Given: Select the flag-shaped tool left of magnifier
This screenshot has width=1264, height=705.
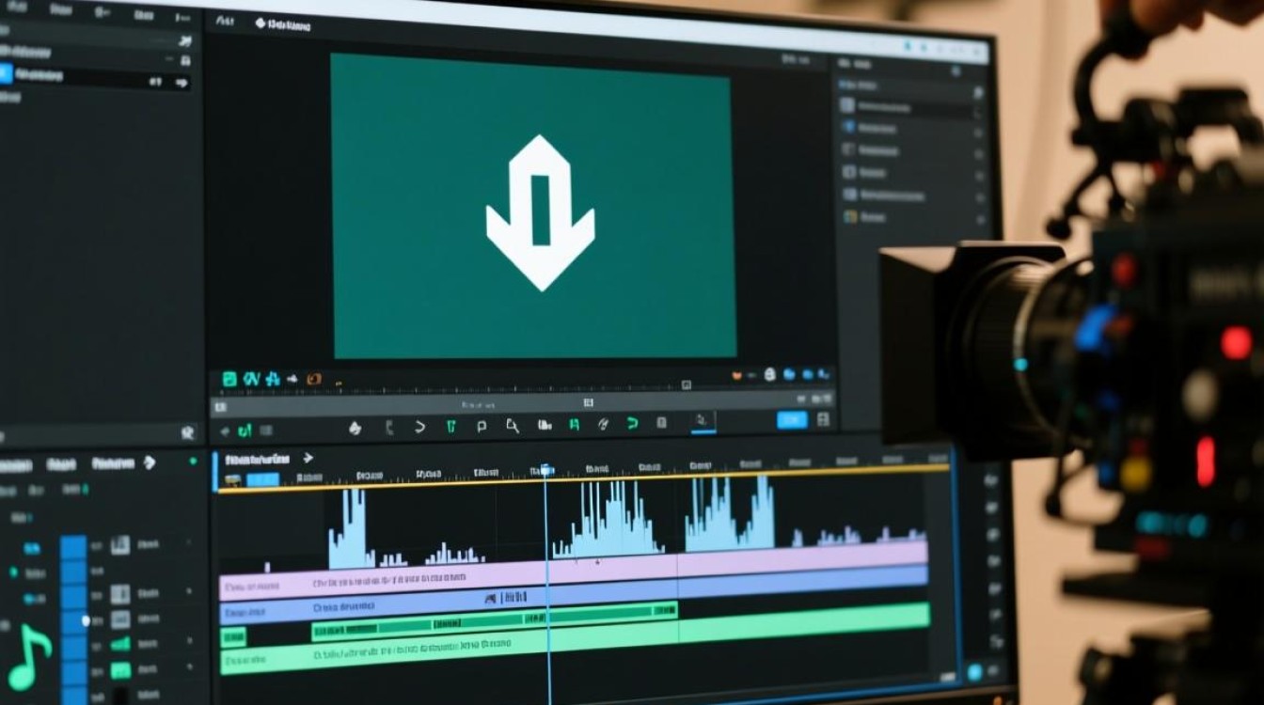Looking at the screenshot, I should [x=482, y=426].
